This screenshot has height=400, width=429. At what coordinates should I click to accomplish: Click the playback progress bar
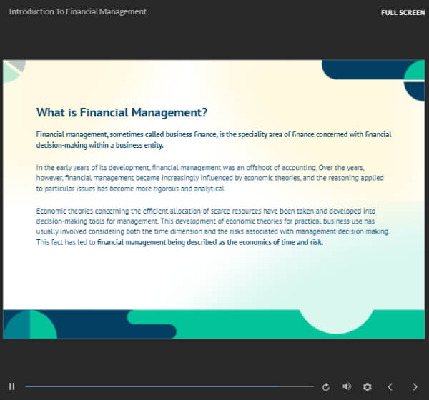[x=143, y=386]
